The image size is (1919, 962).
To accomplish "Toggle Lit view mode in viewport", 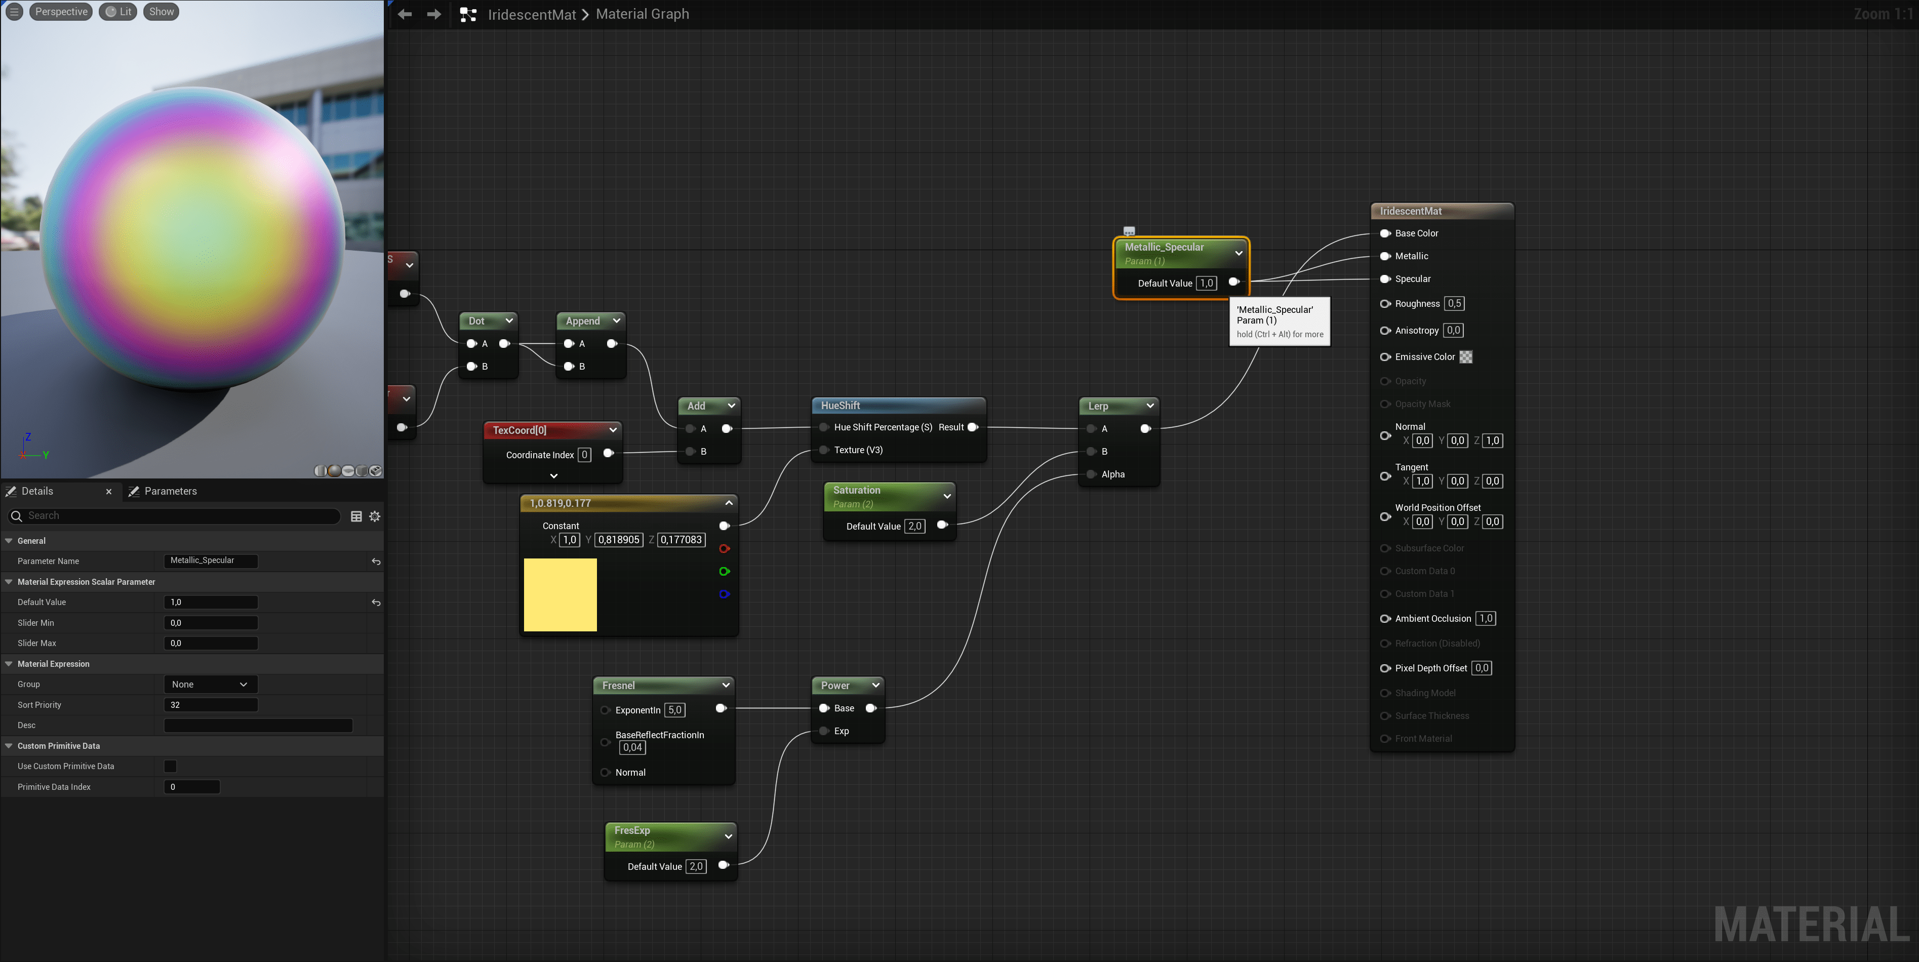I will pyautogui.click(x=118, y=12).
